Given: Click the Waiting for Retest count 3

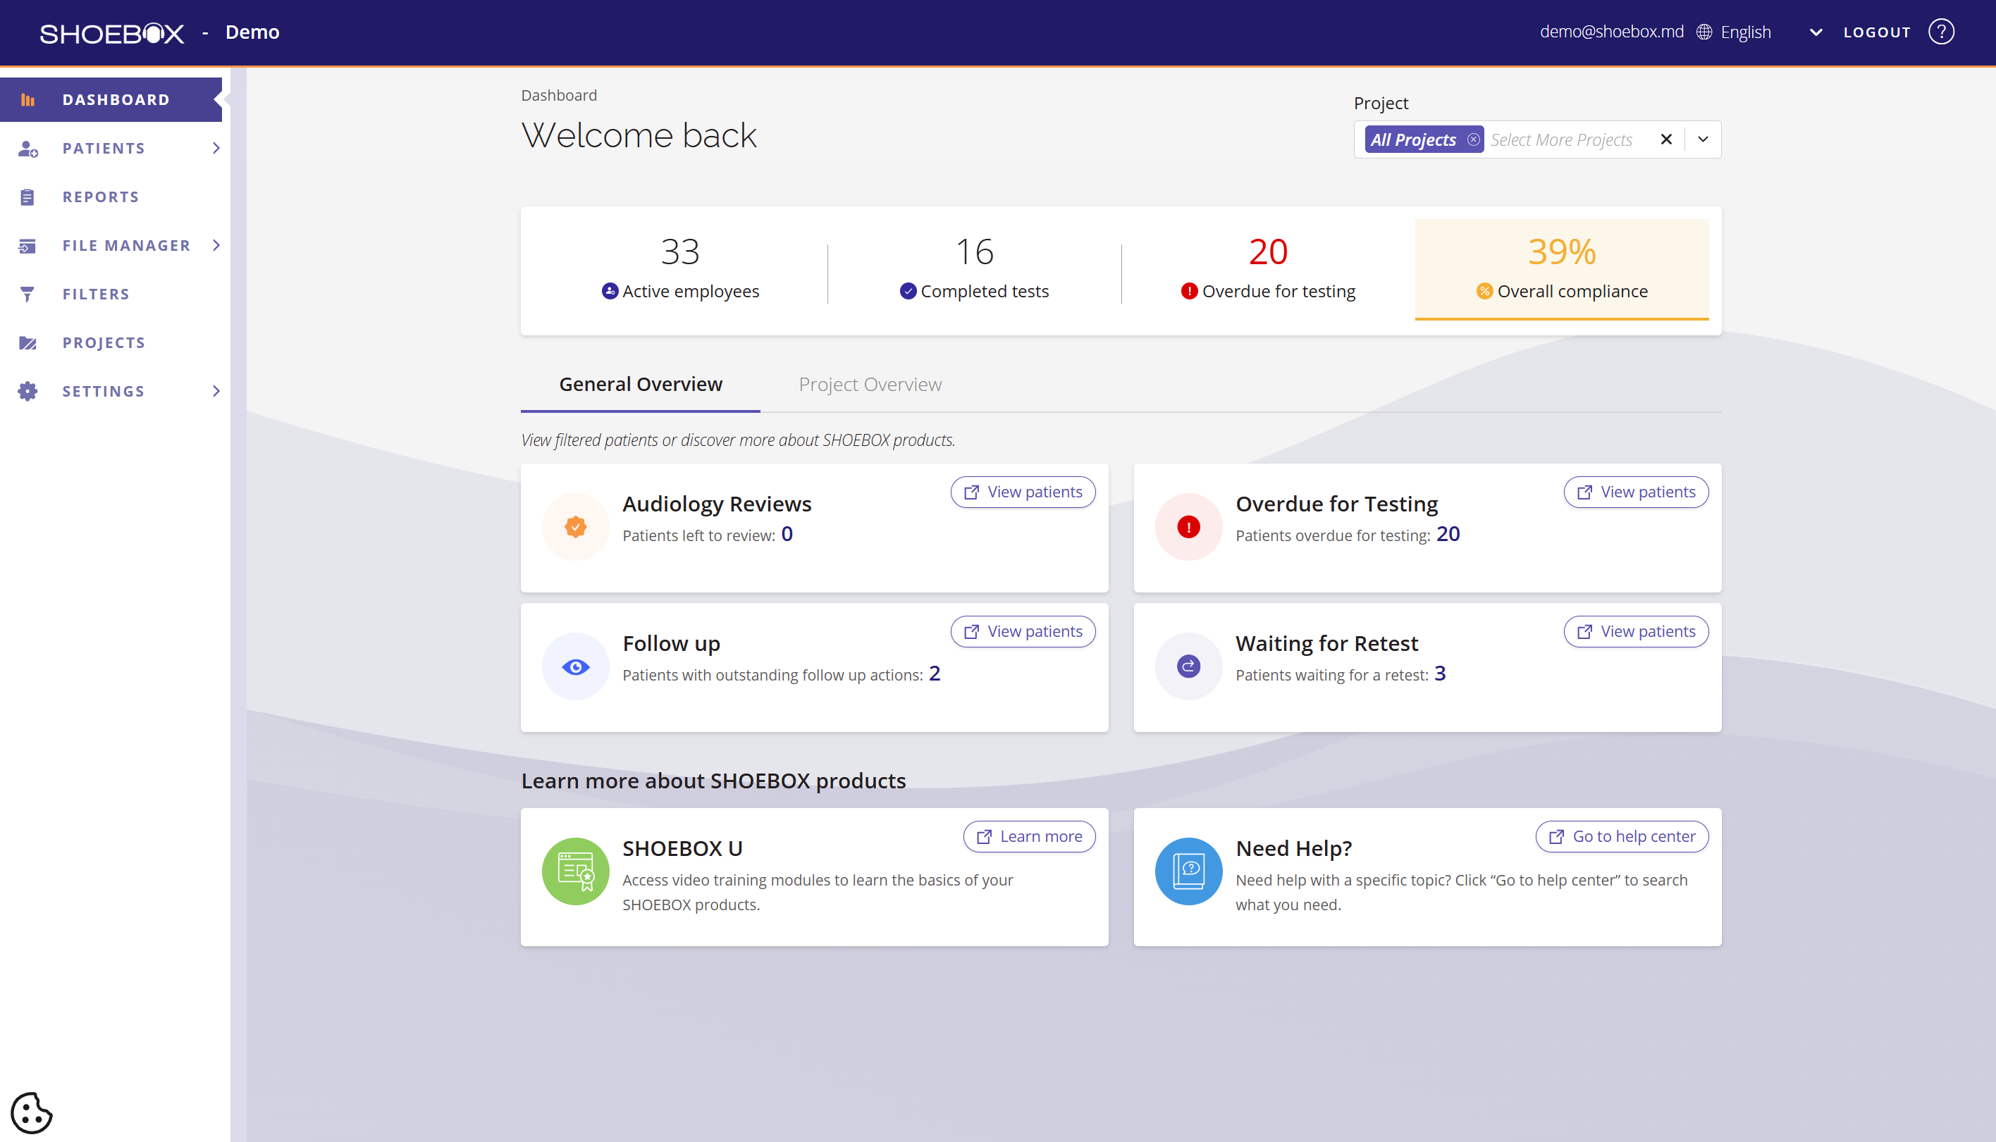Looking at the screenshot, I should click(1439, 674).
